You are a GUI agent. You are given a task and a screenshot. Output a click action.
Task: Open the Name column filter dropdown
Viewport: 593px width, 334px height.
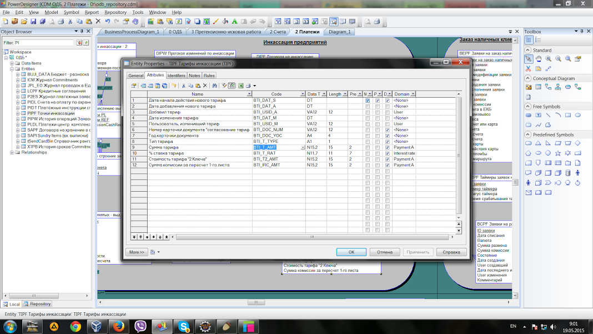[249, 94]
